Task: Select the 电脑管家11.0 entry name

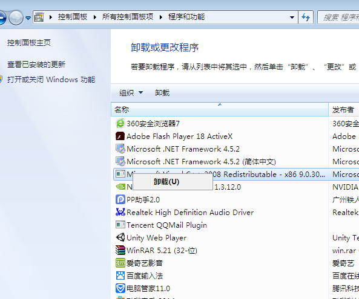Action: coord(148,288)
